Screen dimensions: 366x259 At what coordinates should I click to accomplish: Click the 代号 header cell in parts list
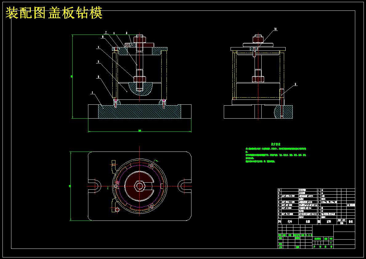click(290, 221)
